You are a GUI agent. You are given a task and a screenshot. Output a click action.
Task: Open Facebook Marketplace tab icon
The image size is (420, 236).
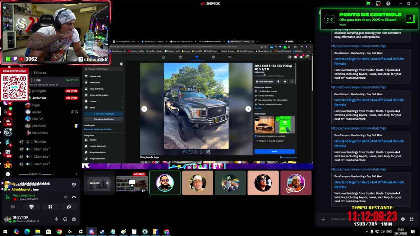point(197,57)
